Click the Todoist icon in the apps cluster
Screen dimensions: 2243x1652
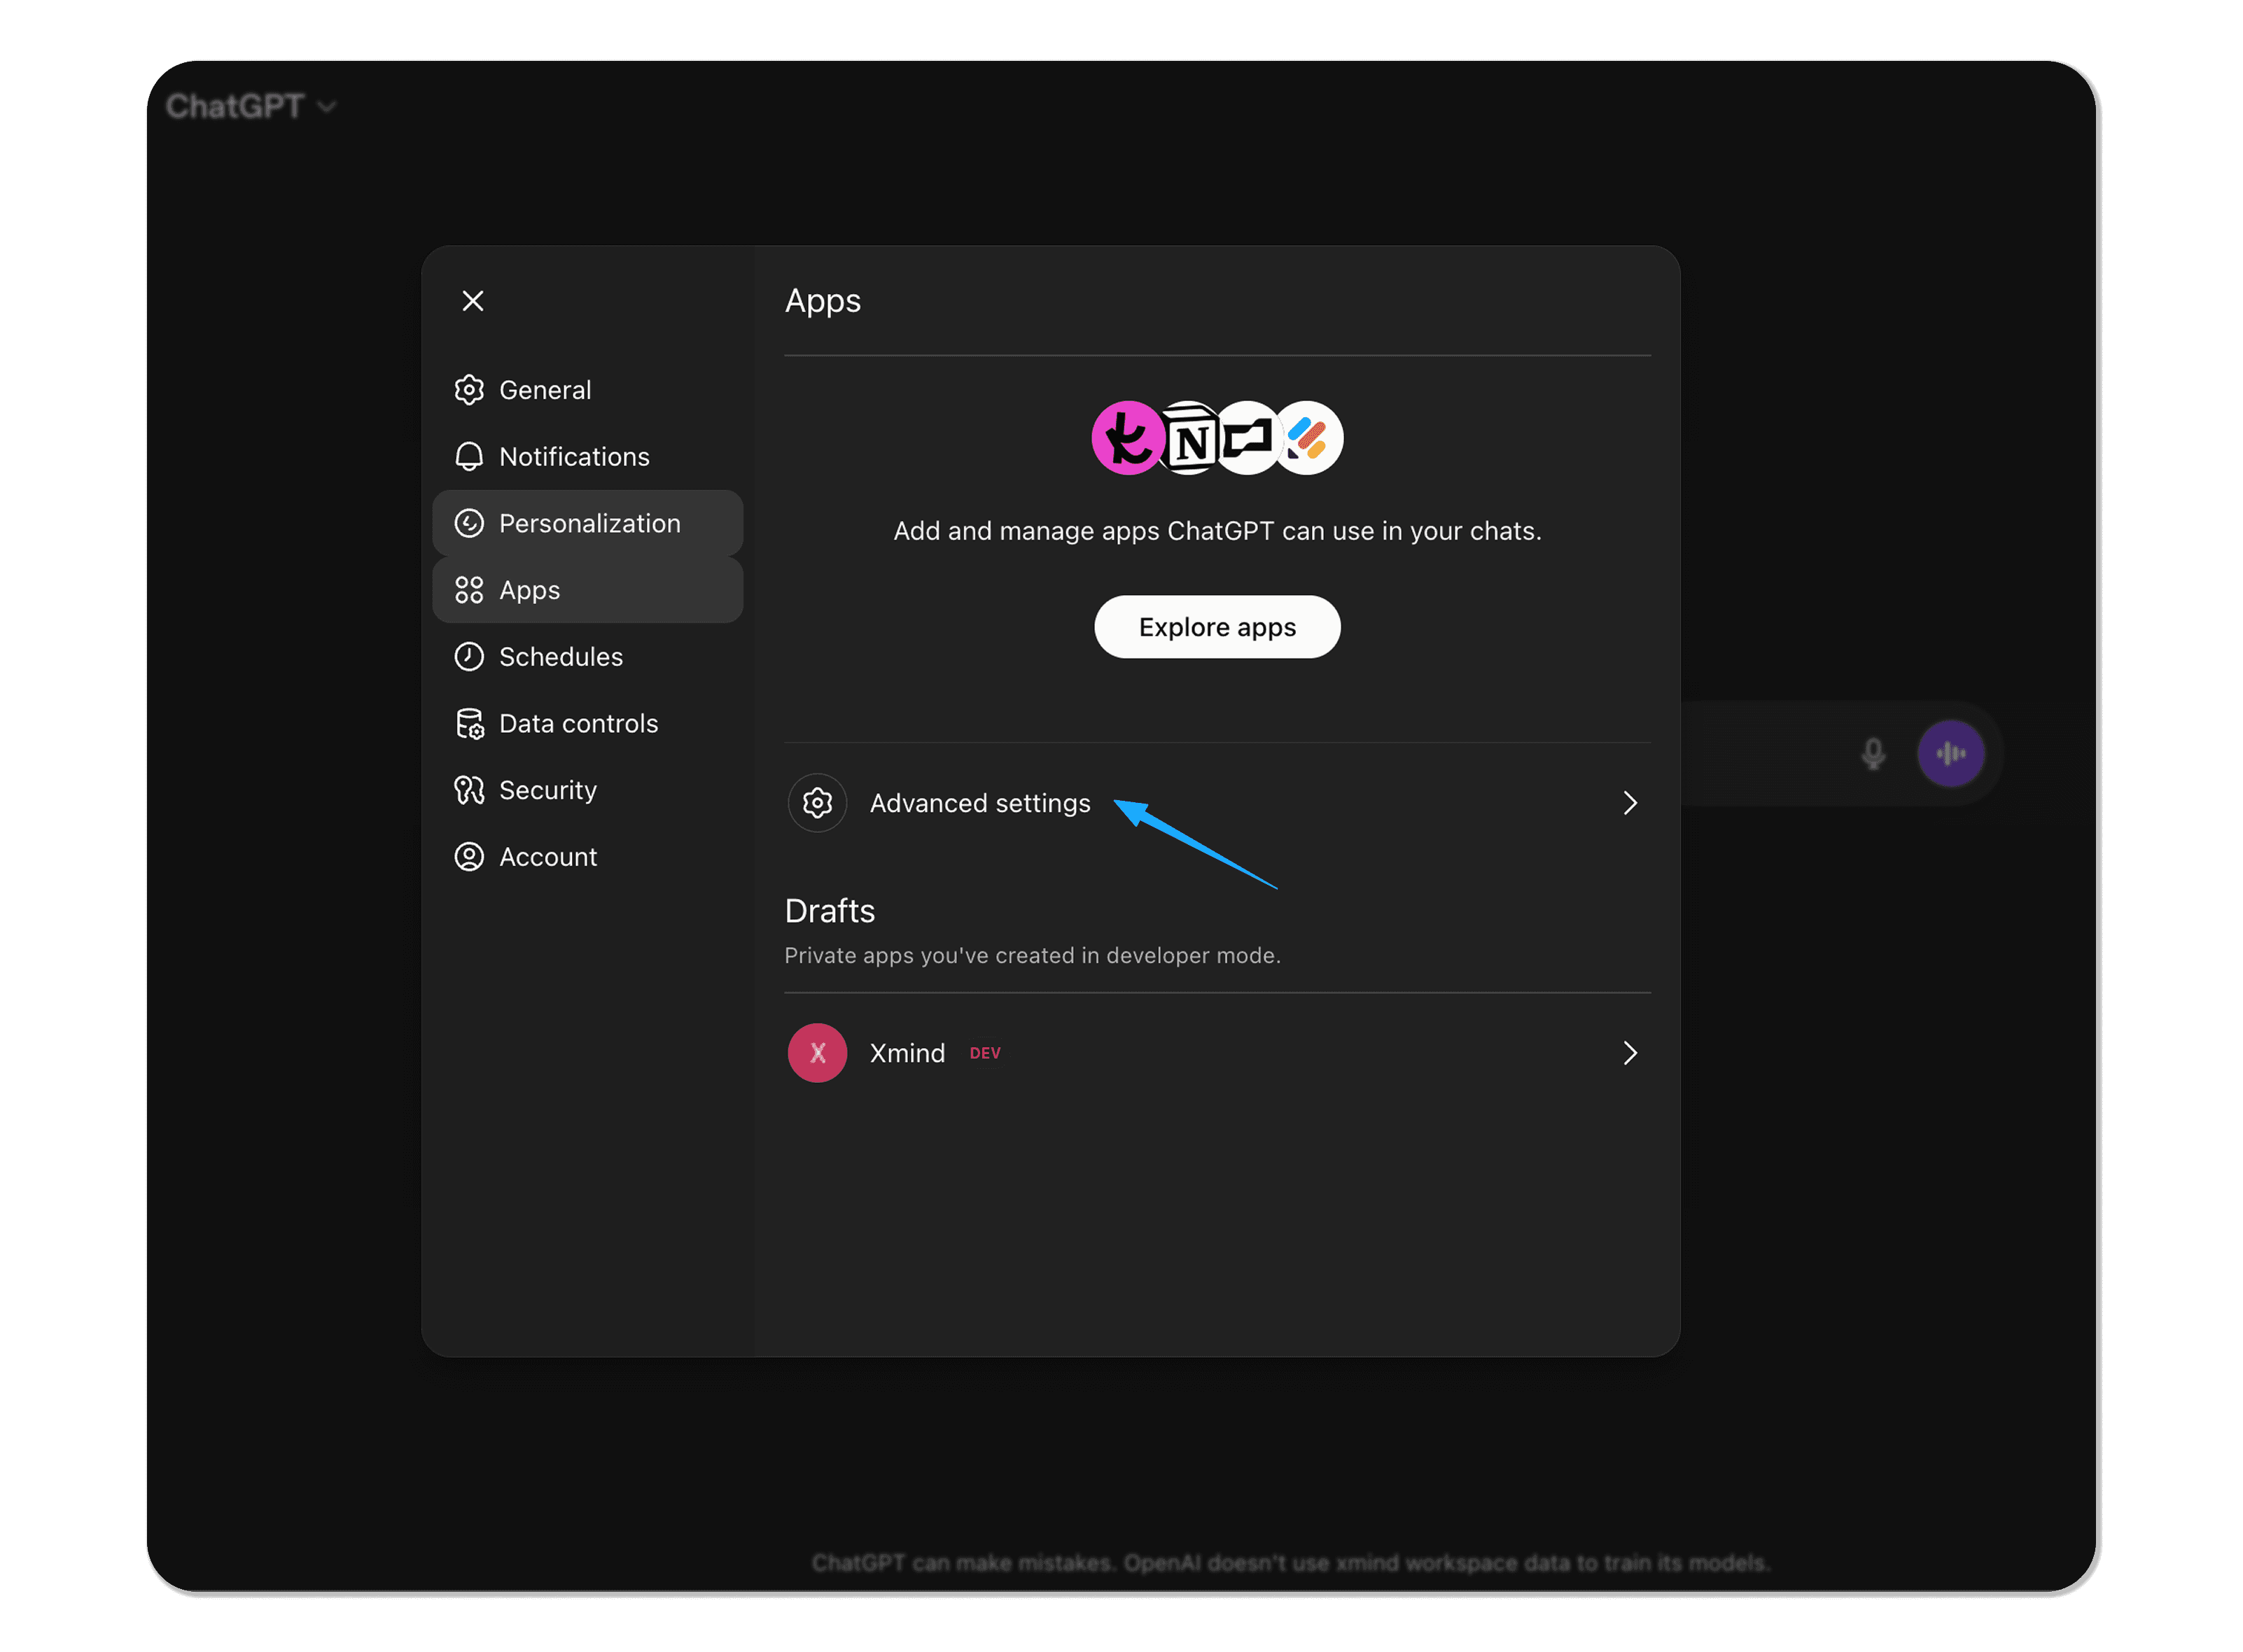tap(1128, 438)
